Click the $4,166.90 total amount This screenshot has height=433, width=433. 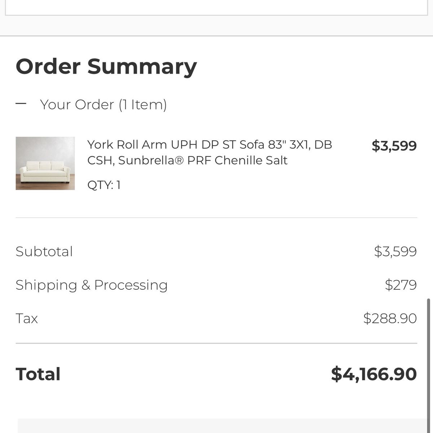pos(374,374)
